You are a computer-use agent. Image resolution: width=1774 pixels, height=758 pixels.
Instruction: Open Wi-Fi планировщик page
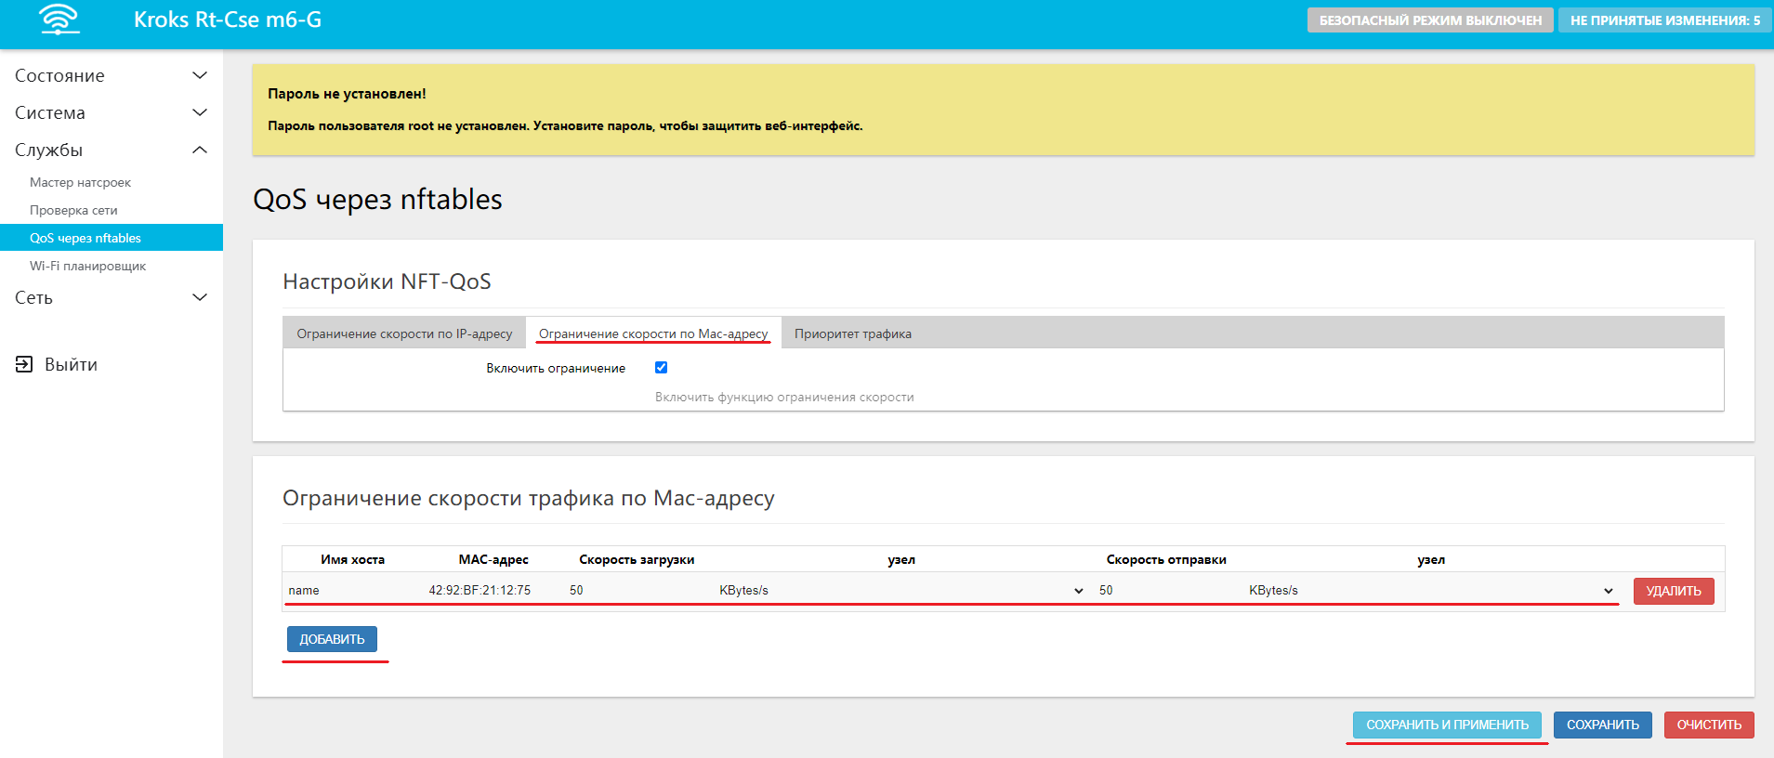[87, 266]
